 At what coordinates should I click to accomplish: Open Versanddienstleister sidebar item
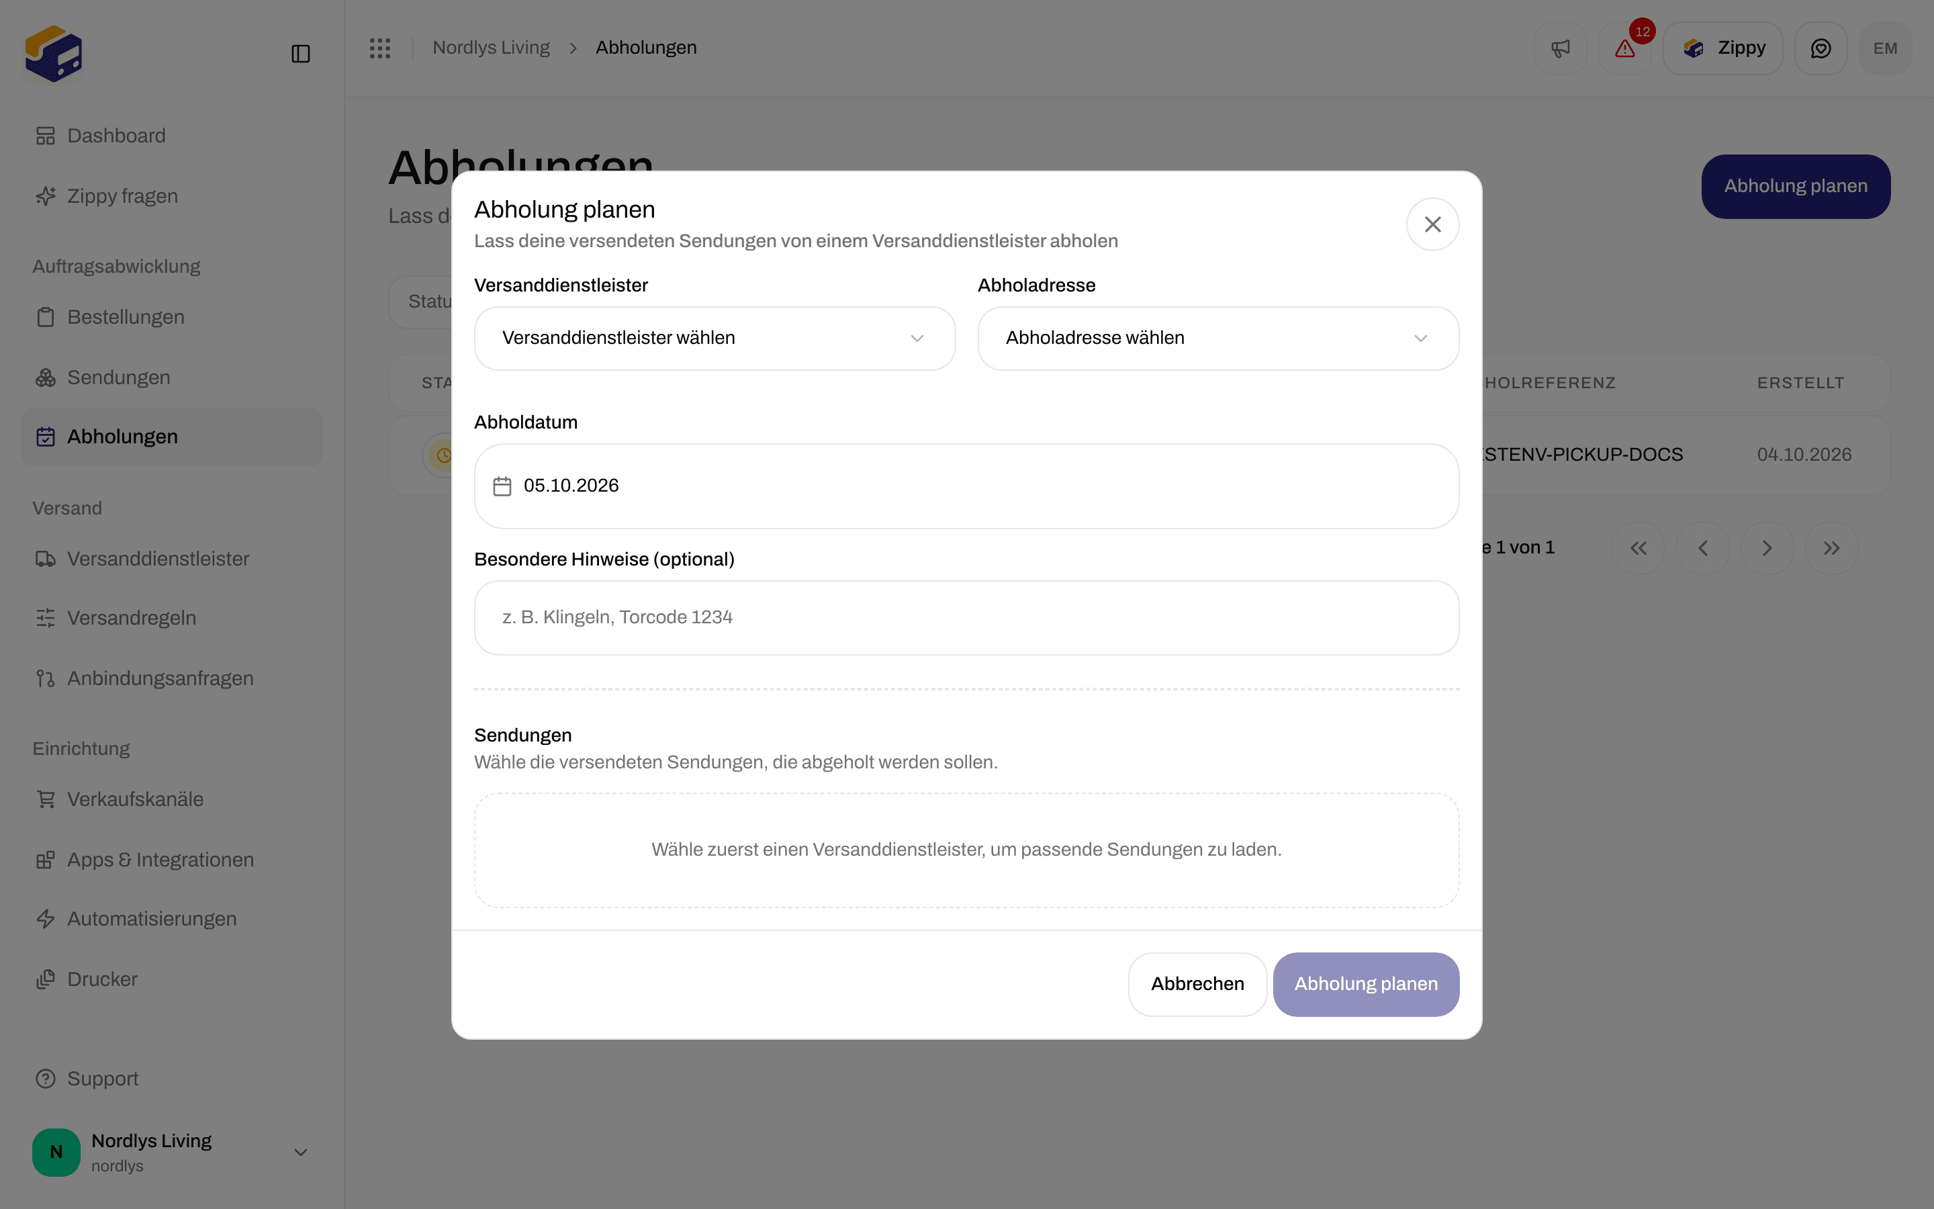172,559
